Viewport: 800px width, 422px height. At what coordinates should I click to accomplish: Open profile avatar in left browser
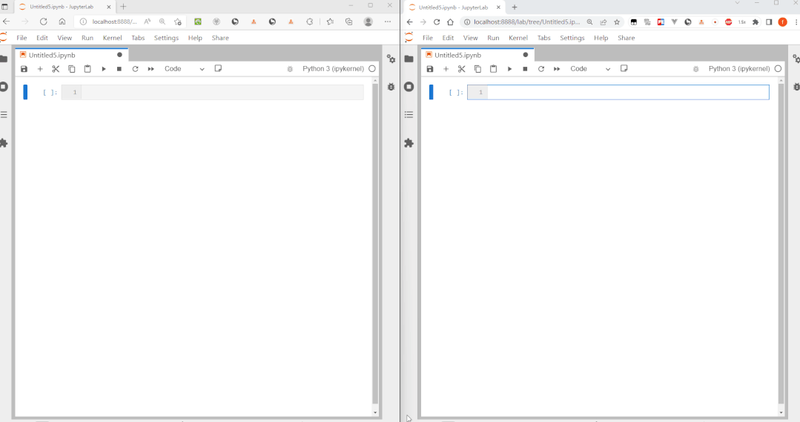pyautogui.click(x=368, y=22)
